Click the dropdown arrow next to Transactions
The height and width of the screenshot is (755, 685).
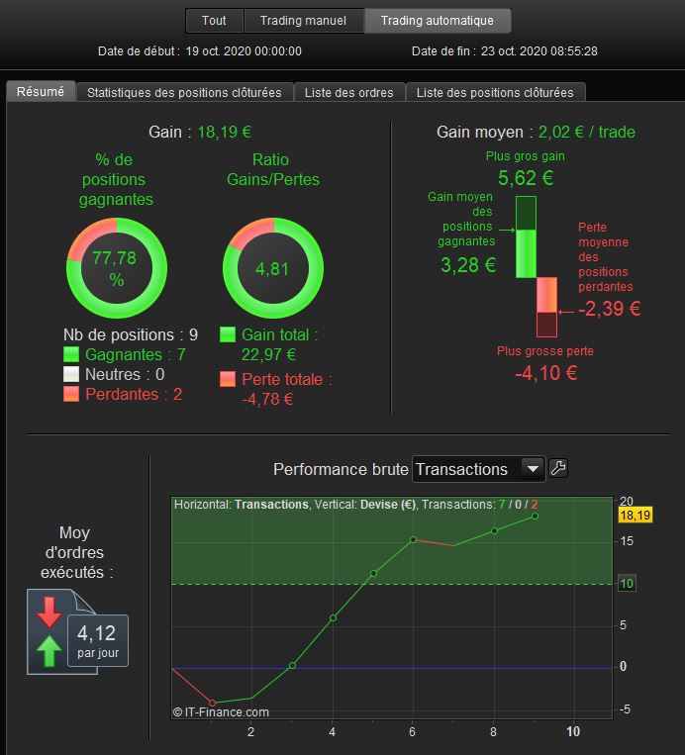[x=533, y=468]
